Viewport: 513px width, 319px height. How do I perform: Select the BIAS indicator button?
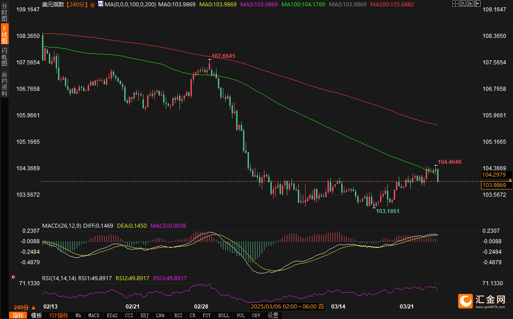pos(112,315)
